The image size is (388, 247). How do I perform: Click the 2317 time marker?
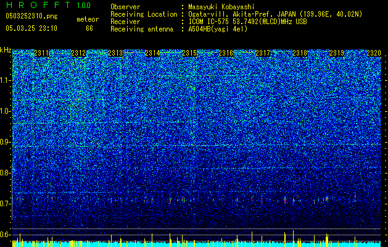[x=263, y=53]
